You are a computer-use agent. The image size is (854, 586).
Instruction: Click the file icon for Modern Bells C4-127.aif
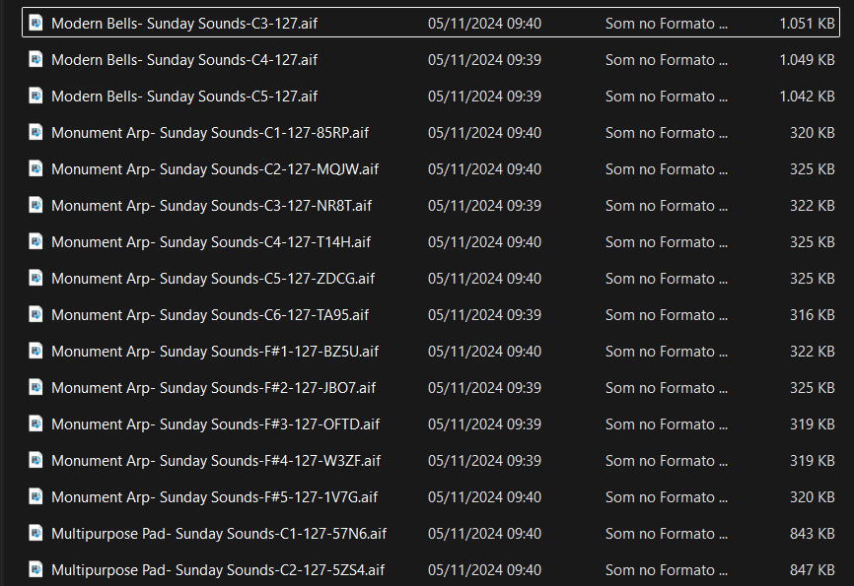click(36, 59)
